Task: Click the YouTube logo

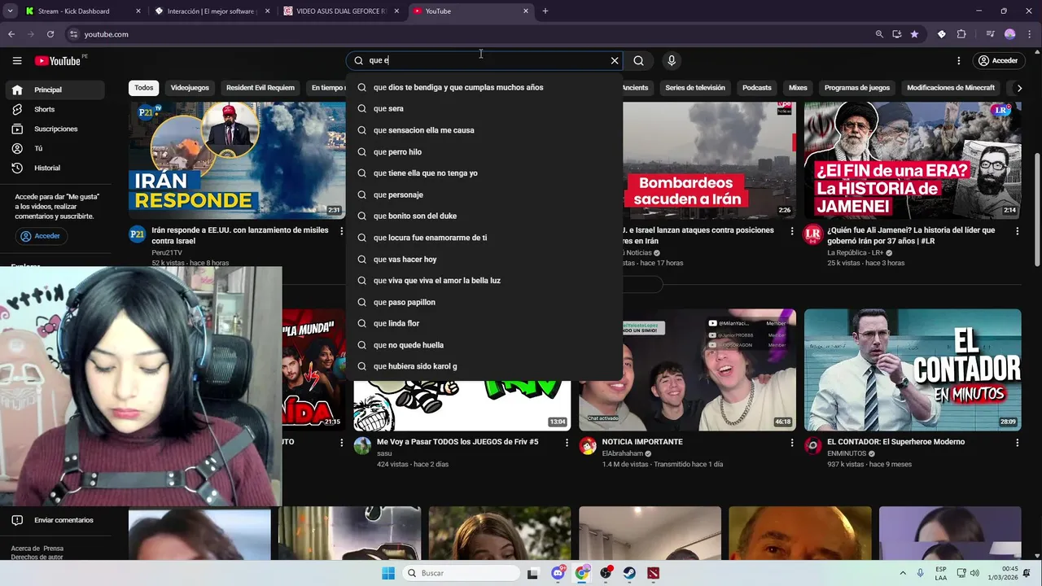Action: coord(58,60)
